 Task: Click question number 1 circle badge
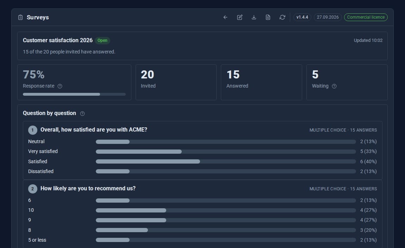(32, 130)
